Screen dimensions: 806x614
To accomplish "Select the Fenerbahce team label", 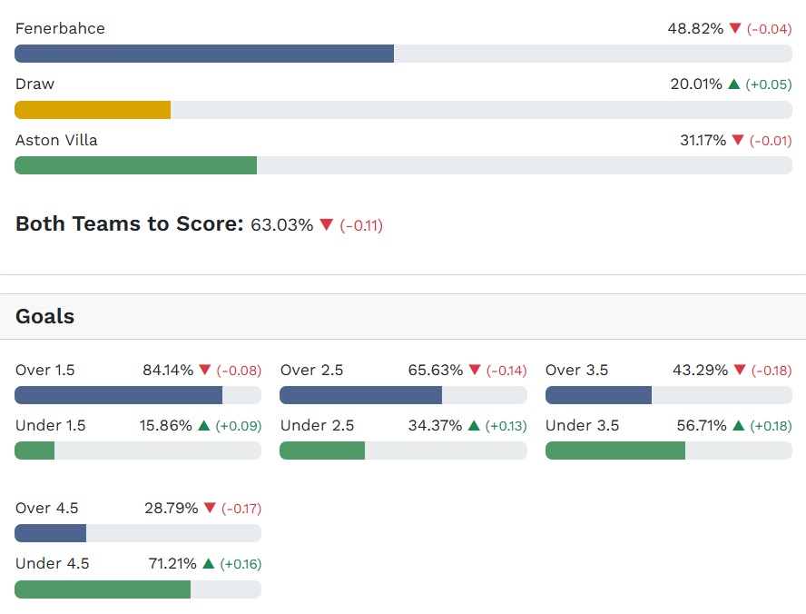I will pos(60,29).
